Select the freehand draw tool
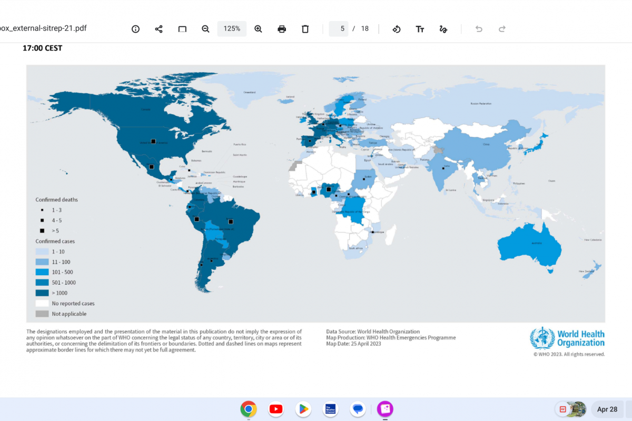 tap(443, 29)
